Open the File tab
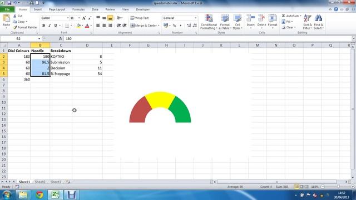This screenshot has height=200, width=356. click(7, 9)
